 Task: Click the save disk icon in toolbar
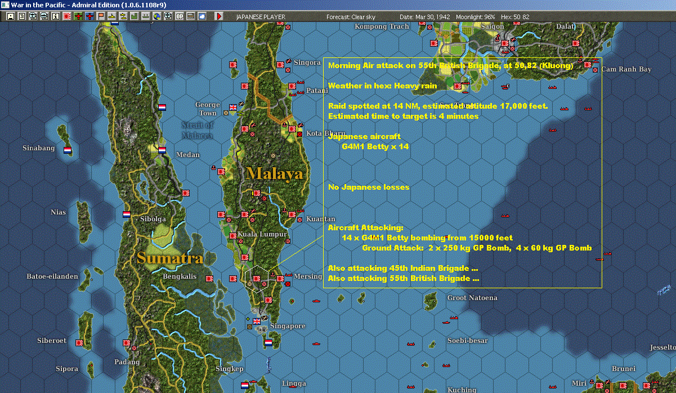(10, 16)
